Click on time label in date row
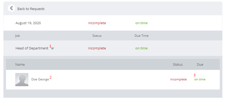 pos(141,23)
